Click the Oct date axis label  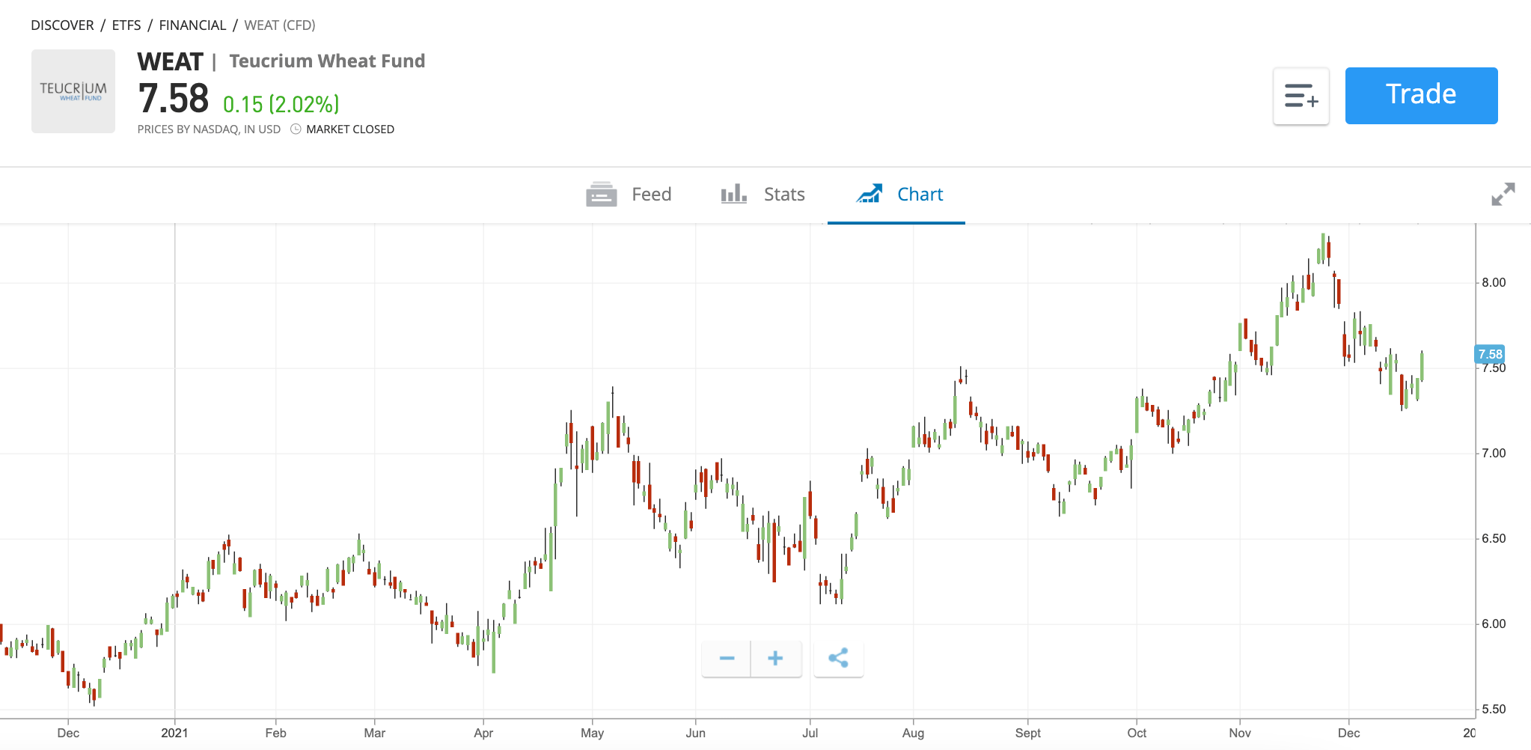click(x=1137, y=733)
